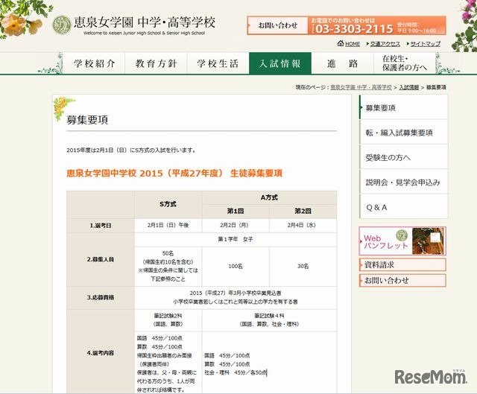Viewport: 477px width, 394px height.
Task: Click the orange heading 恵泉女学園中学校 2015 生徒募集要項
Action: (x=174, y=174)
